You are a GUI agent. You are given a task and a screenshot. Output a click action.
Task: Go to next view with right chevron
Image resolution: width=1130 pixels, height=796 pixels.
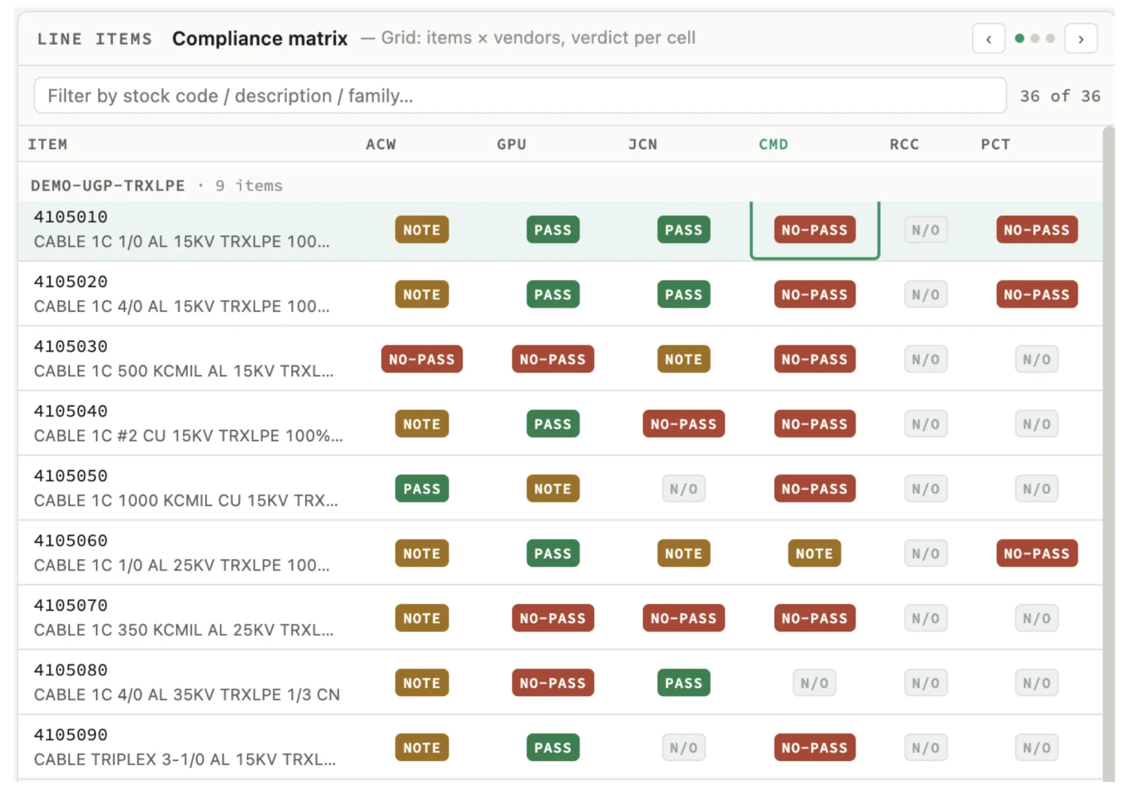[1080, 38]
